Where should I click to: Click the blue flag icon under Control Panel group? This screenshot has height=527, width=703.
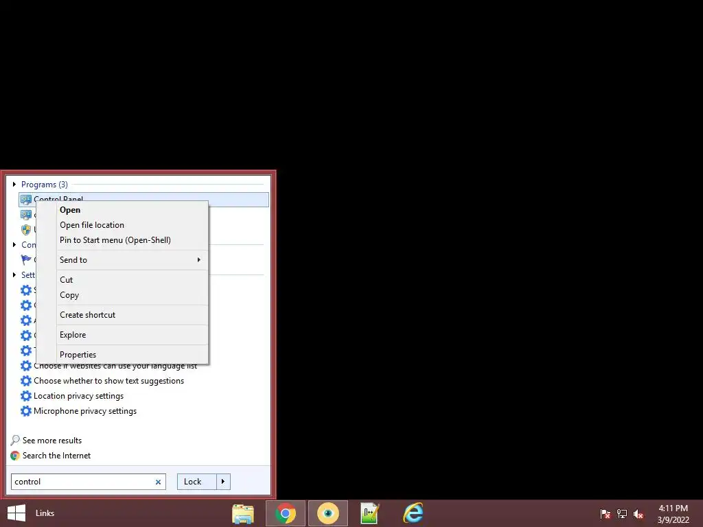(26, 260)
